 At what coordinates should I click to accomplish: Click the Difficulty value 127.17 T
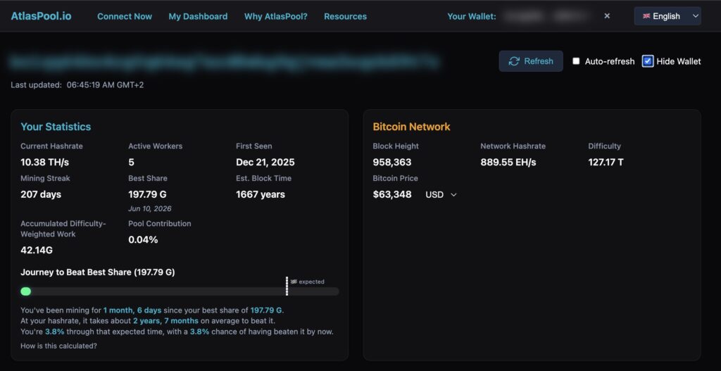point(606,163)
